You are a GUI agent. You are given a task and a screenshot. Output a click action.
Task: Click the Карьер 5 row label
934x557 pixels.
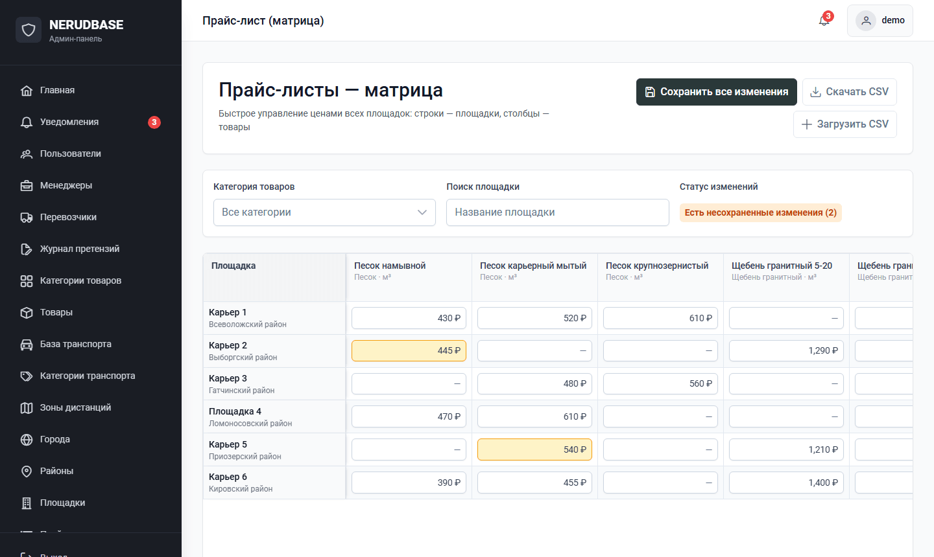coord(274,449)
